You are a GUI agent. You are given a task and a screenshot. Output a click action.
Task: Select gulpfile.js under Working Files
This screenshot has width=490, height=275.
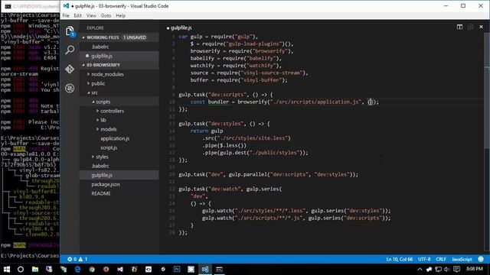119,56
